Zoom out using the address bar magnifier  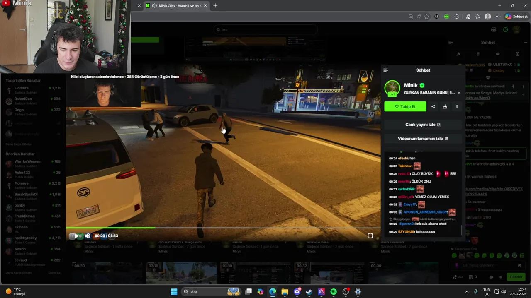pos(411,17)
